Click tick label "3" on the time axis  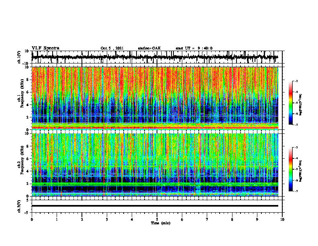point(107,219)
